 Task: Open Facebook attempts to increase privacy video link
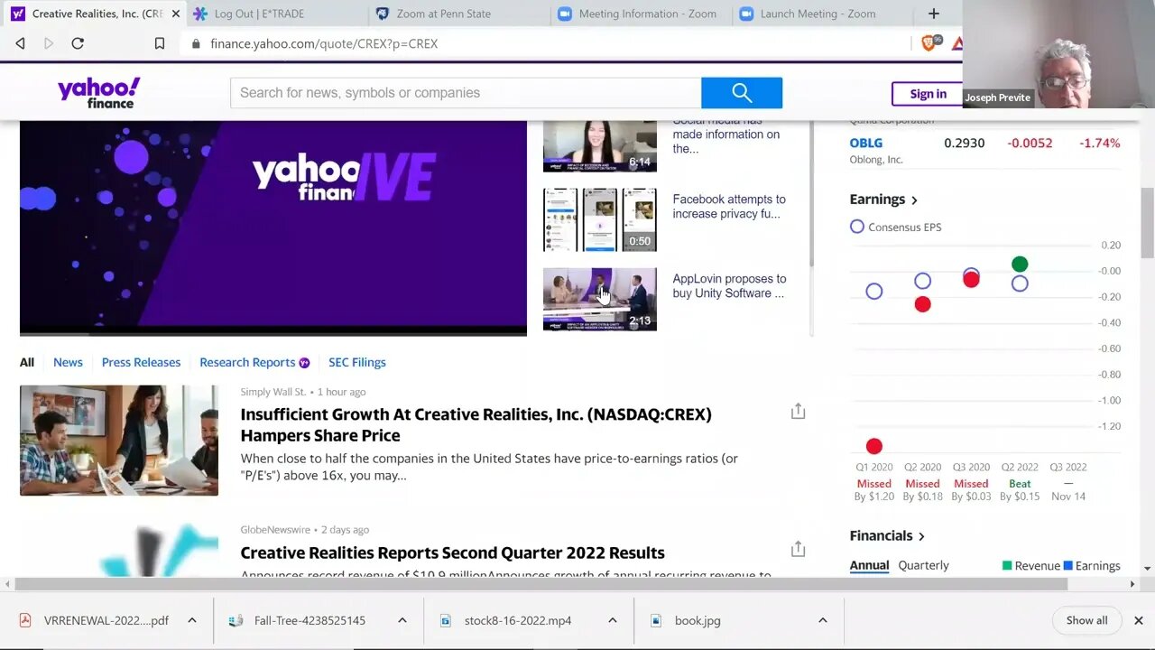(x=729, y=207)
